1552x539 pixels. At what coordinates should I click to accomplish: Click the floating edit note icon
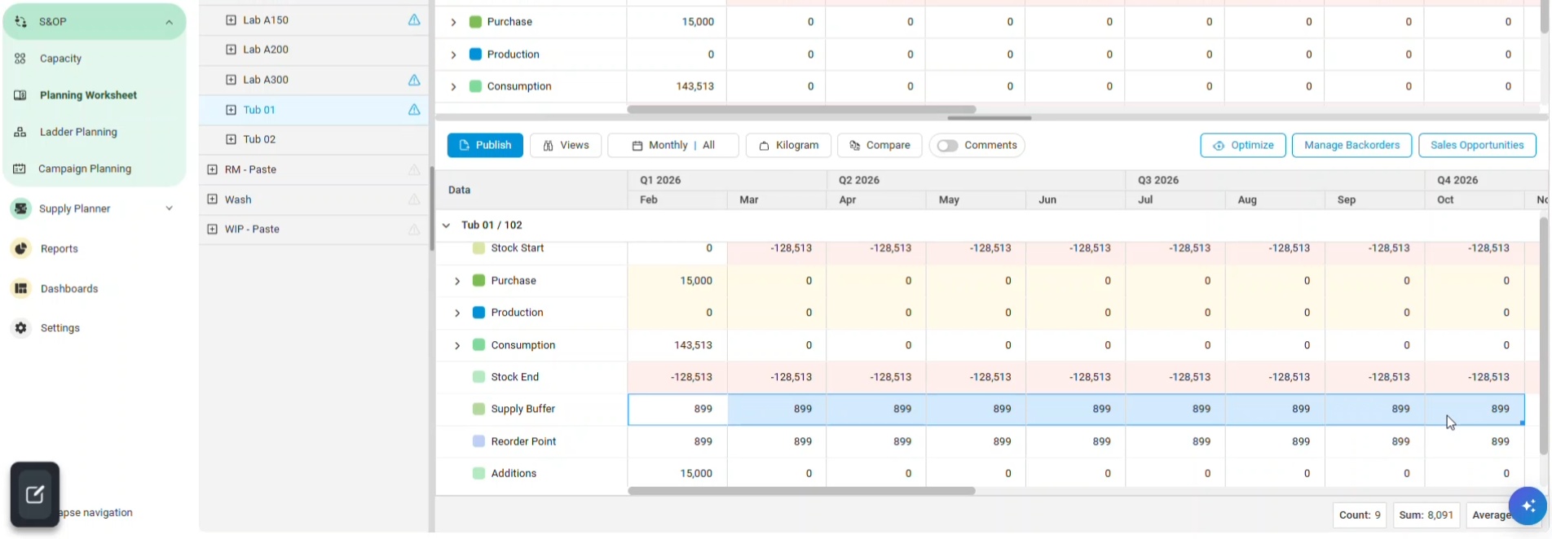(x=35, y=494)
